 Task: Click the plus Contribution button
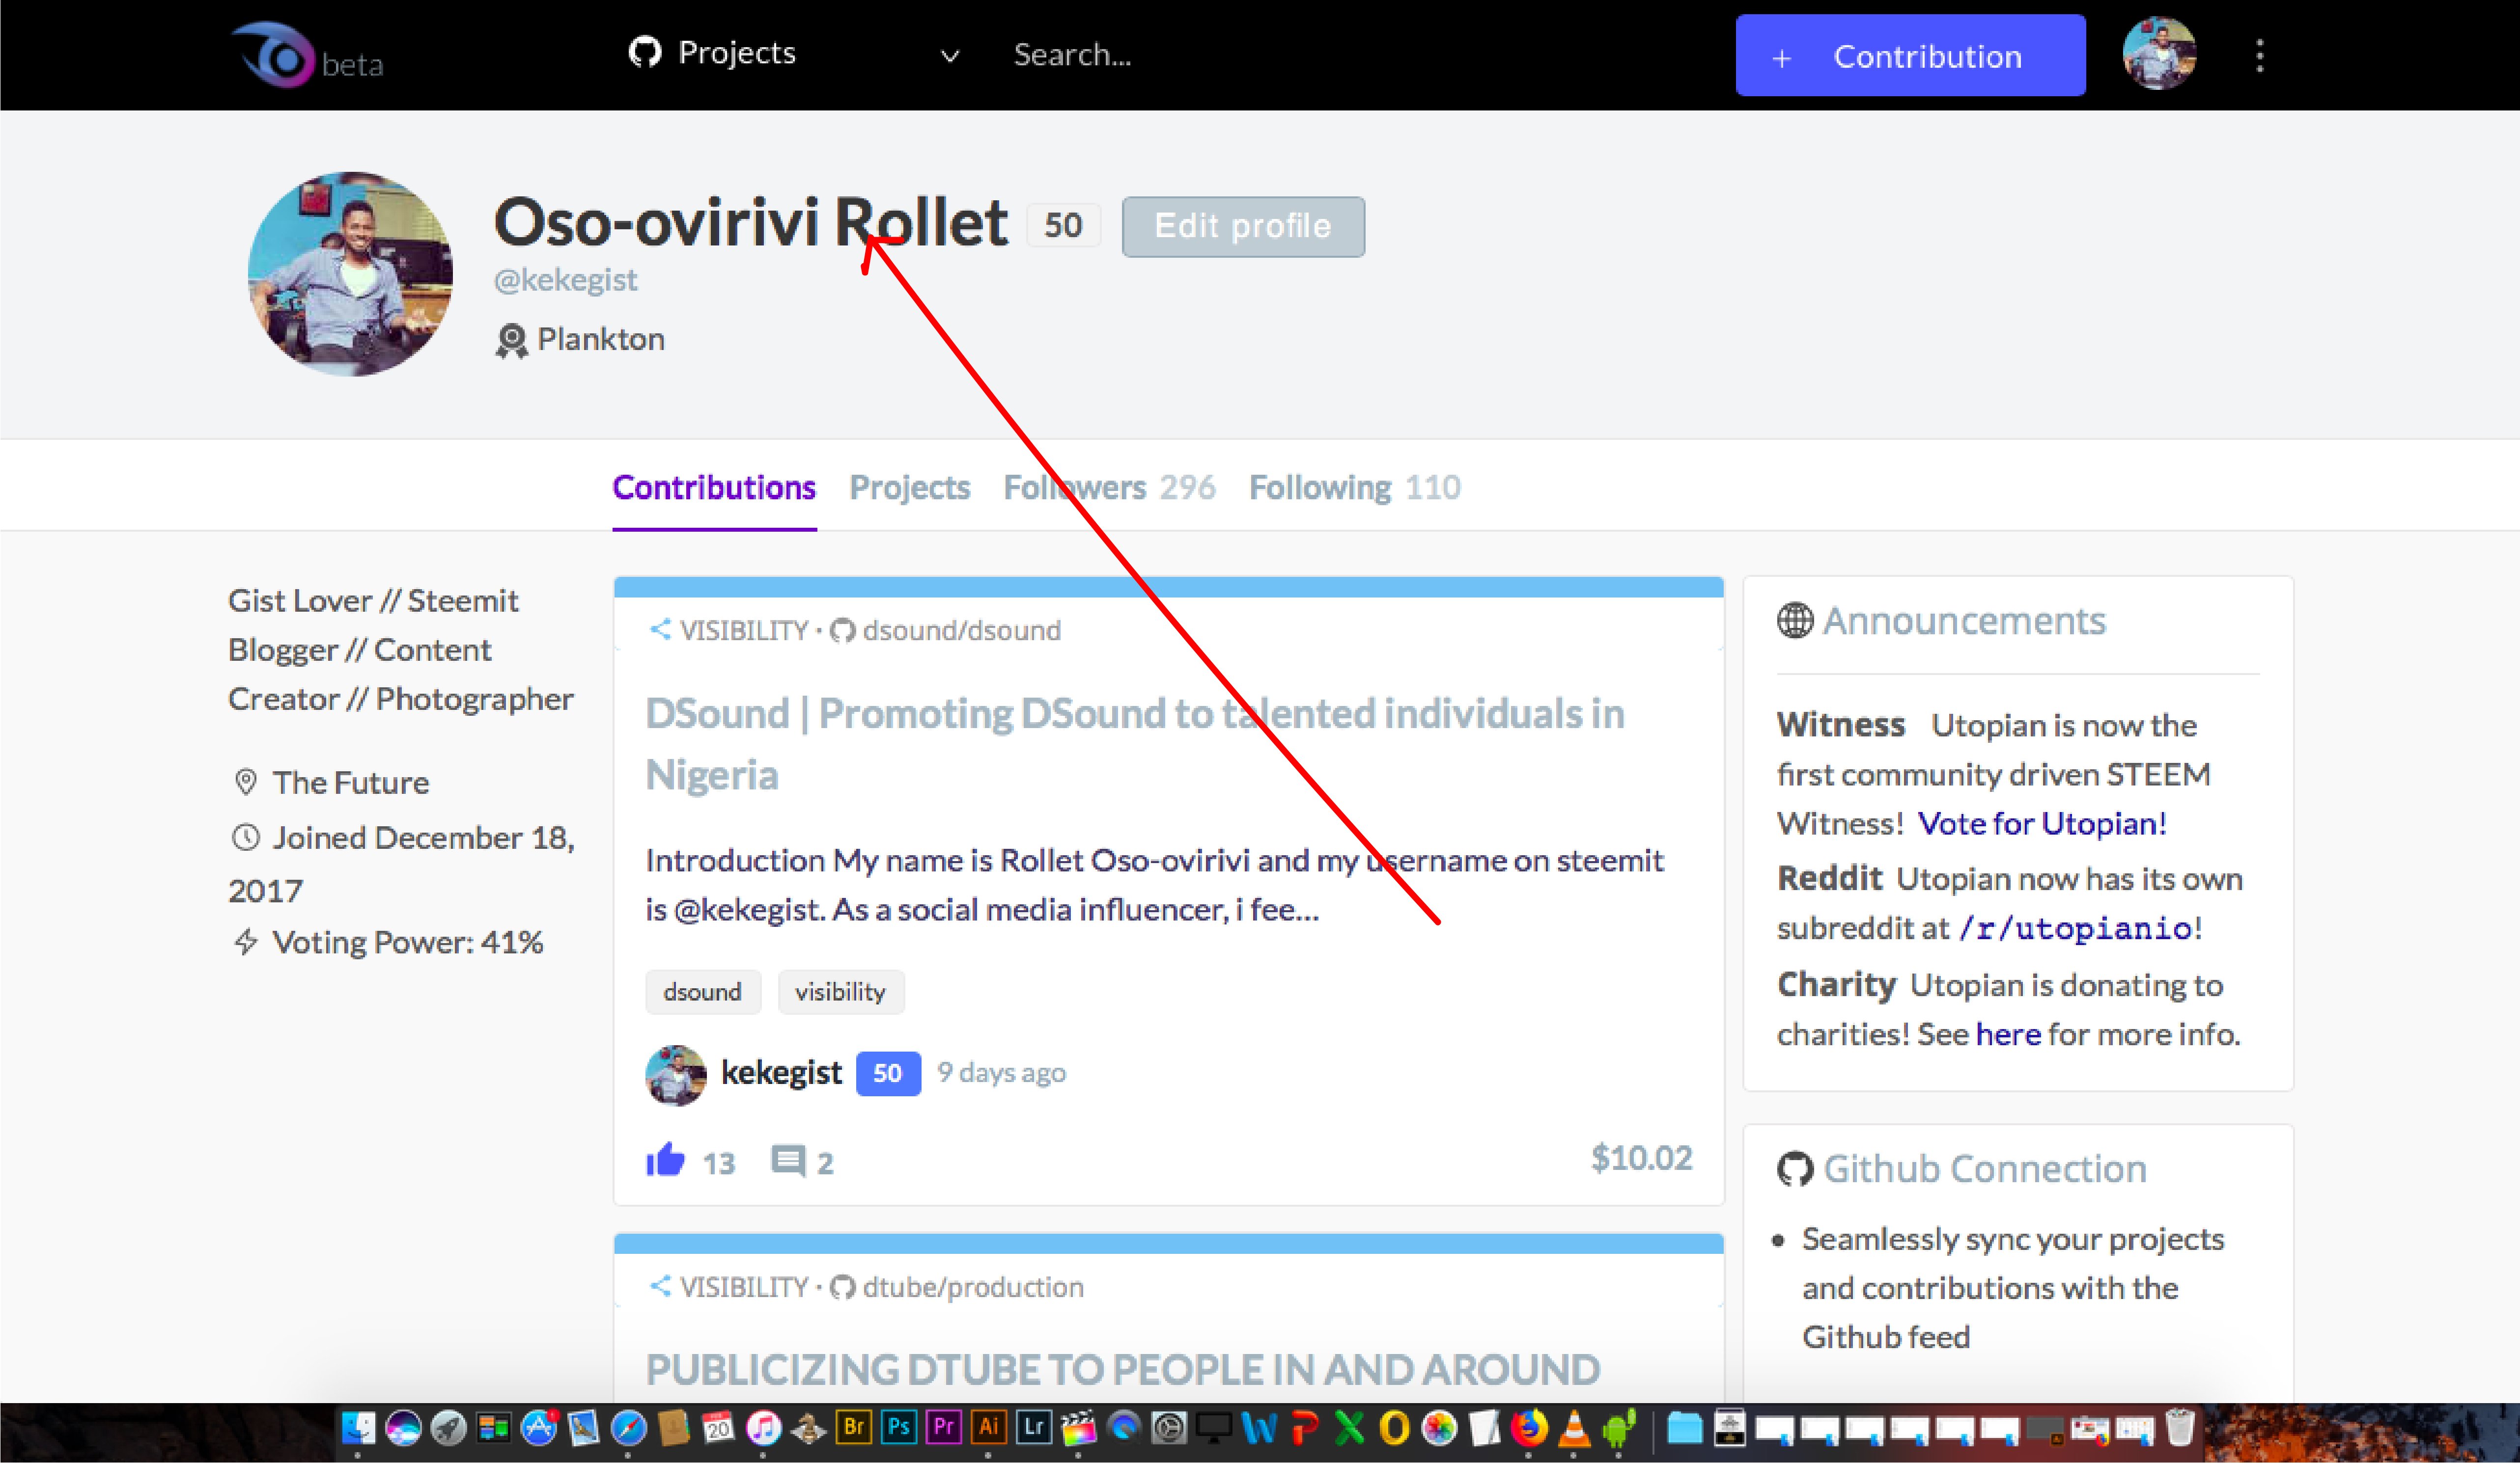[x=1910, y=56]
